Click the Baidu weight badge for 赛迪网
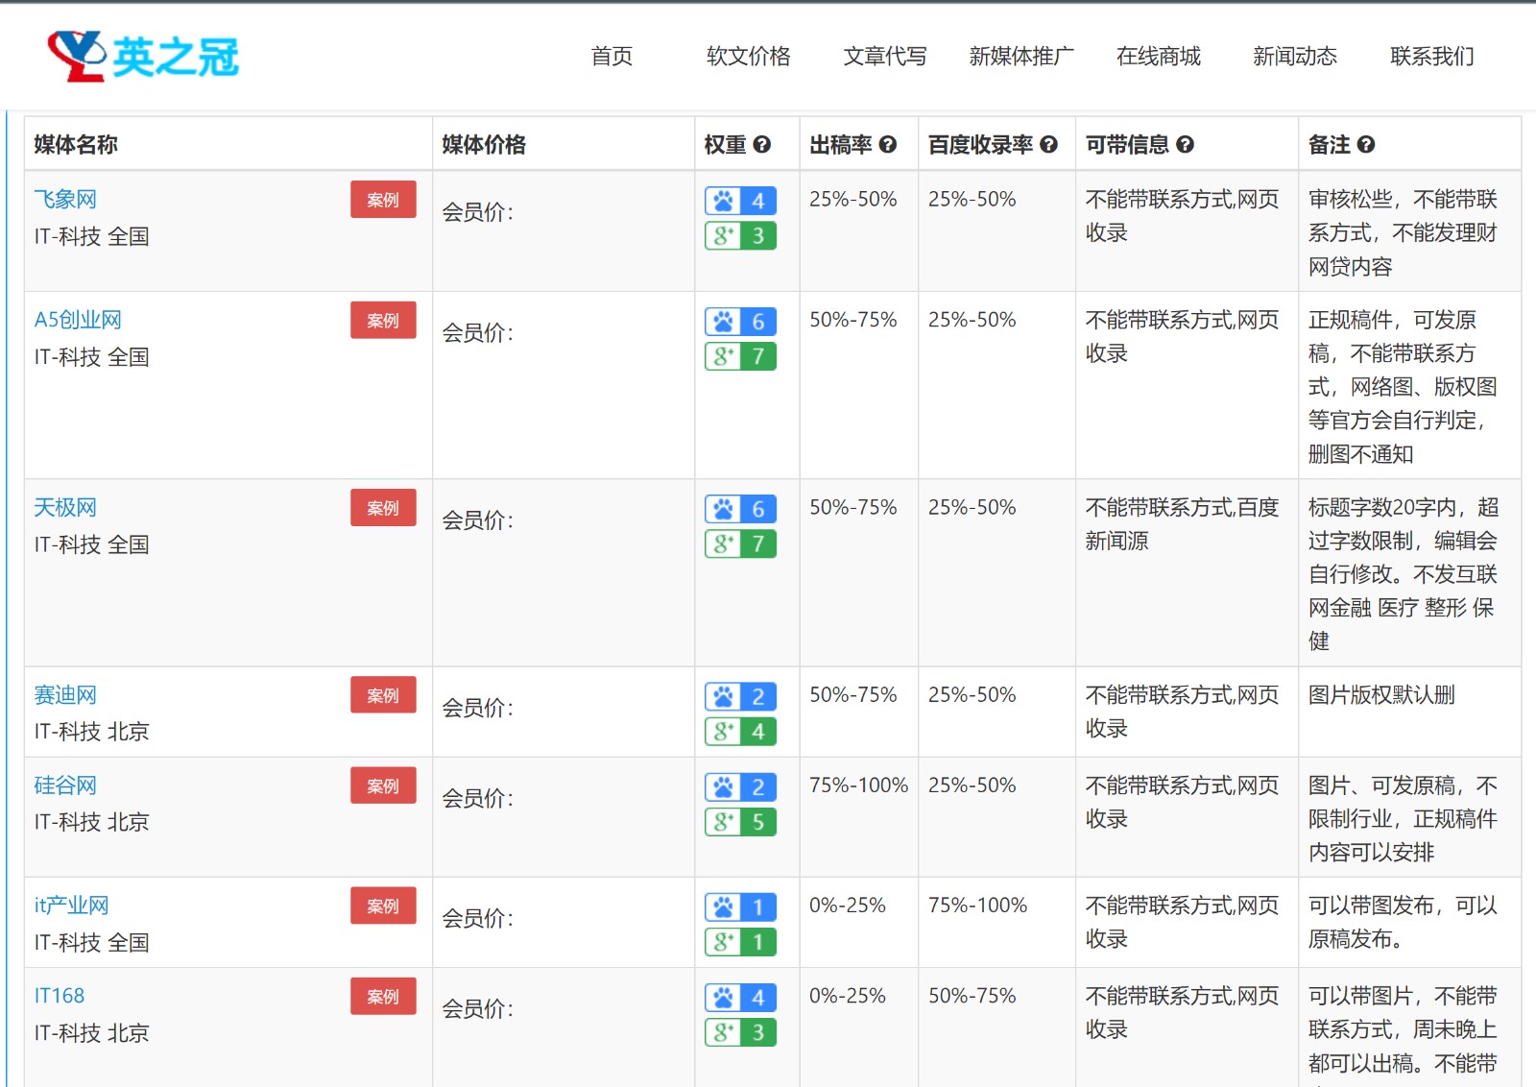Image resolution: width=1536 pixels, height=1087 pixels. pyautogui.click(x=740, y=696)
